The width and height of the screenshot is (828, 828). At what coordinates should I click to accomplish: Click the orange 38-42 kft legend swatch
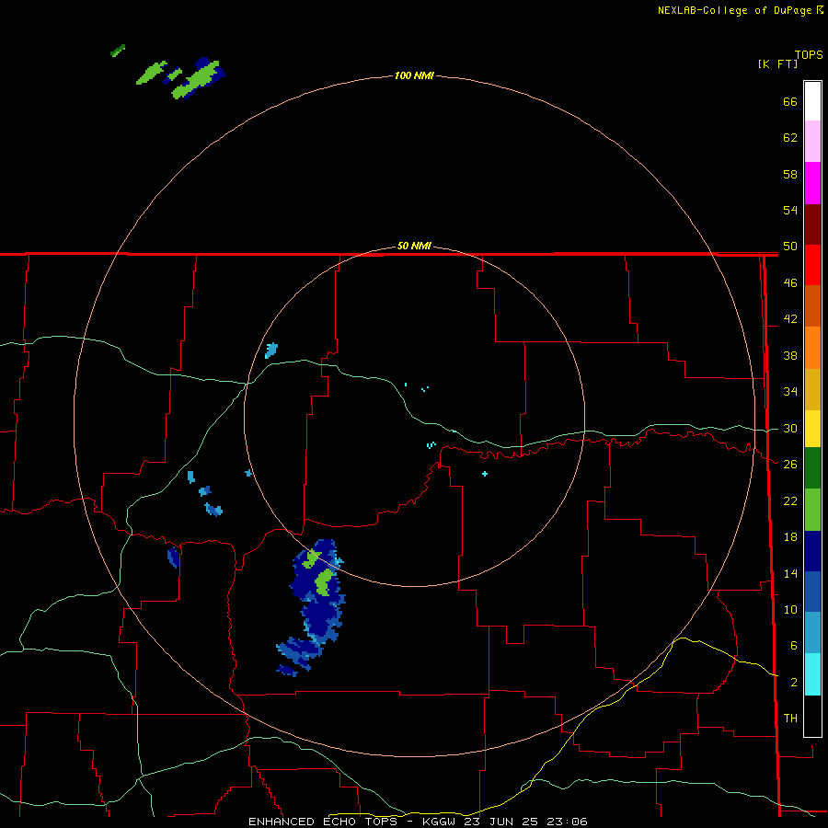(812, 348)
